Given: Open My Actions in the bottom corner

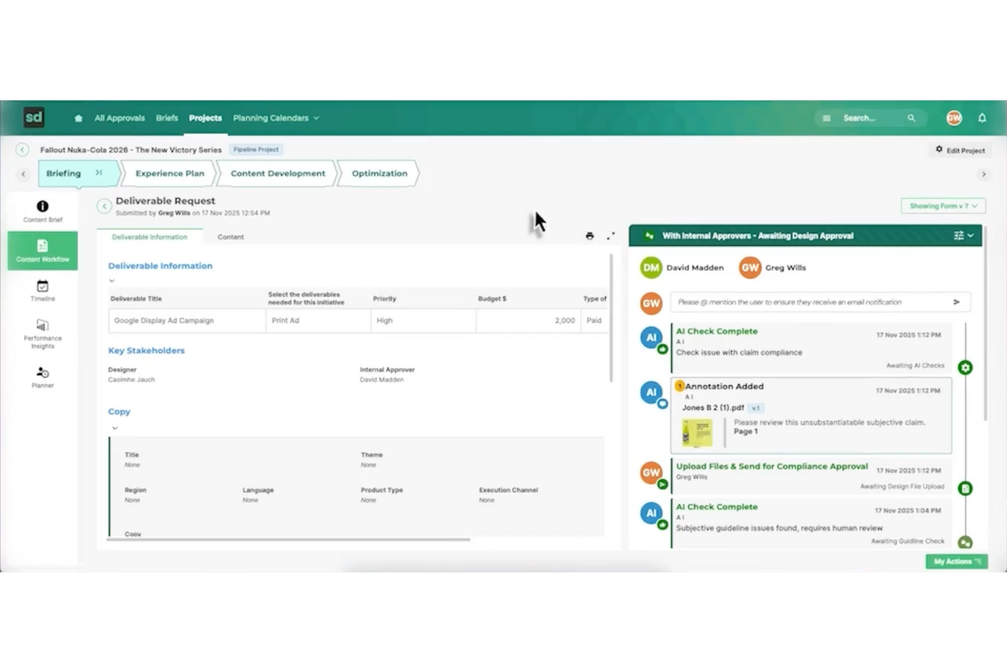Looking at the screenshot, I should [x=955, y=561].
